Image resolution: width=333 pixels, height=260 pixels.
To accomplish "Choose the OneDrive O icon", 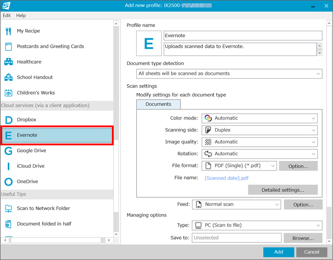I will tap(9, 182).
